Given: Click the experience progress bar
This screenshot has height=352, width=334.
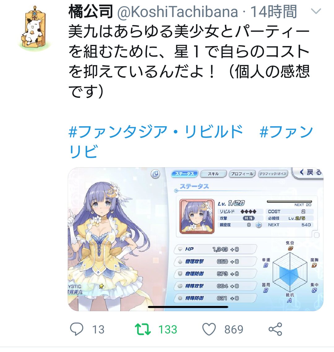Looking at the screenshot, I should pos(289,202).
